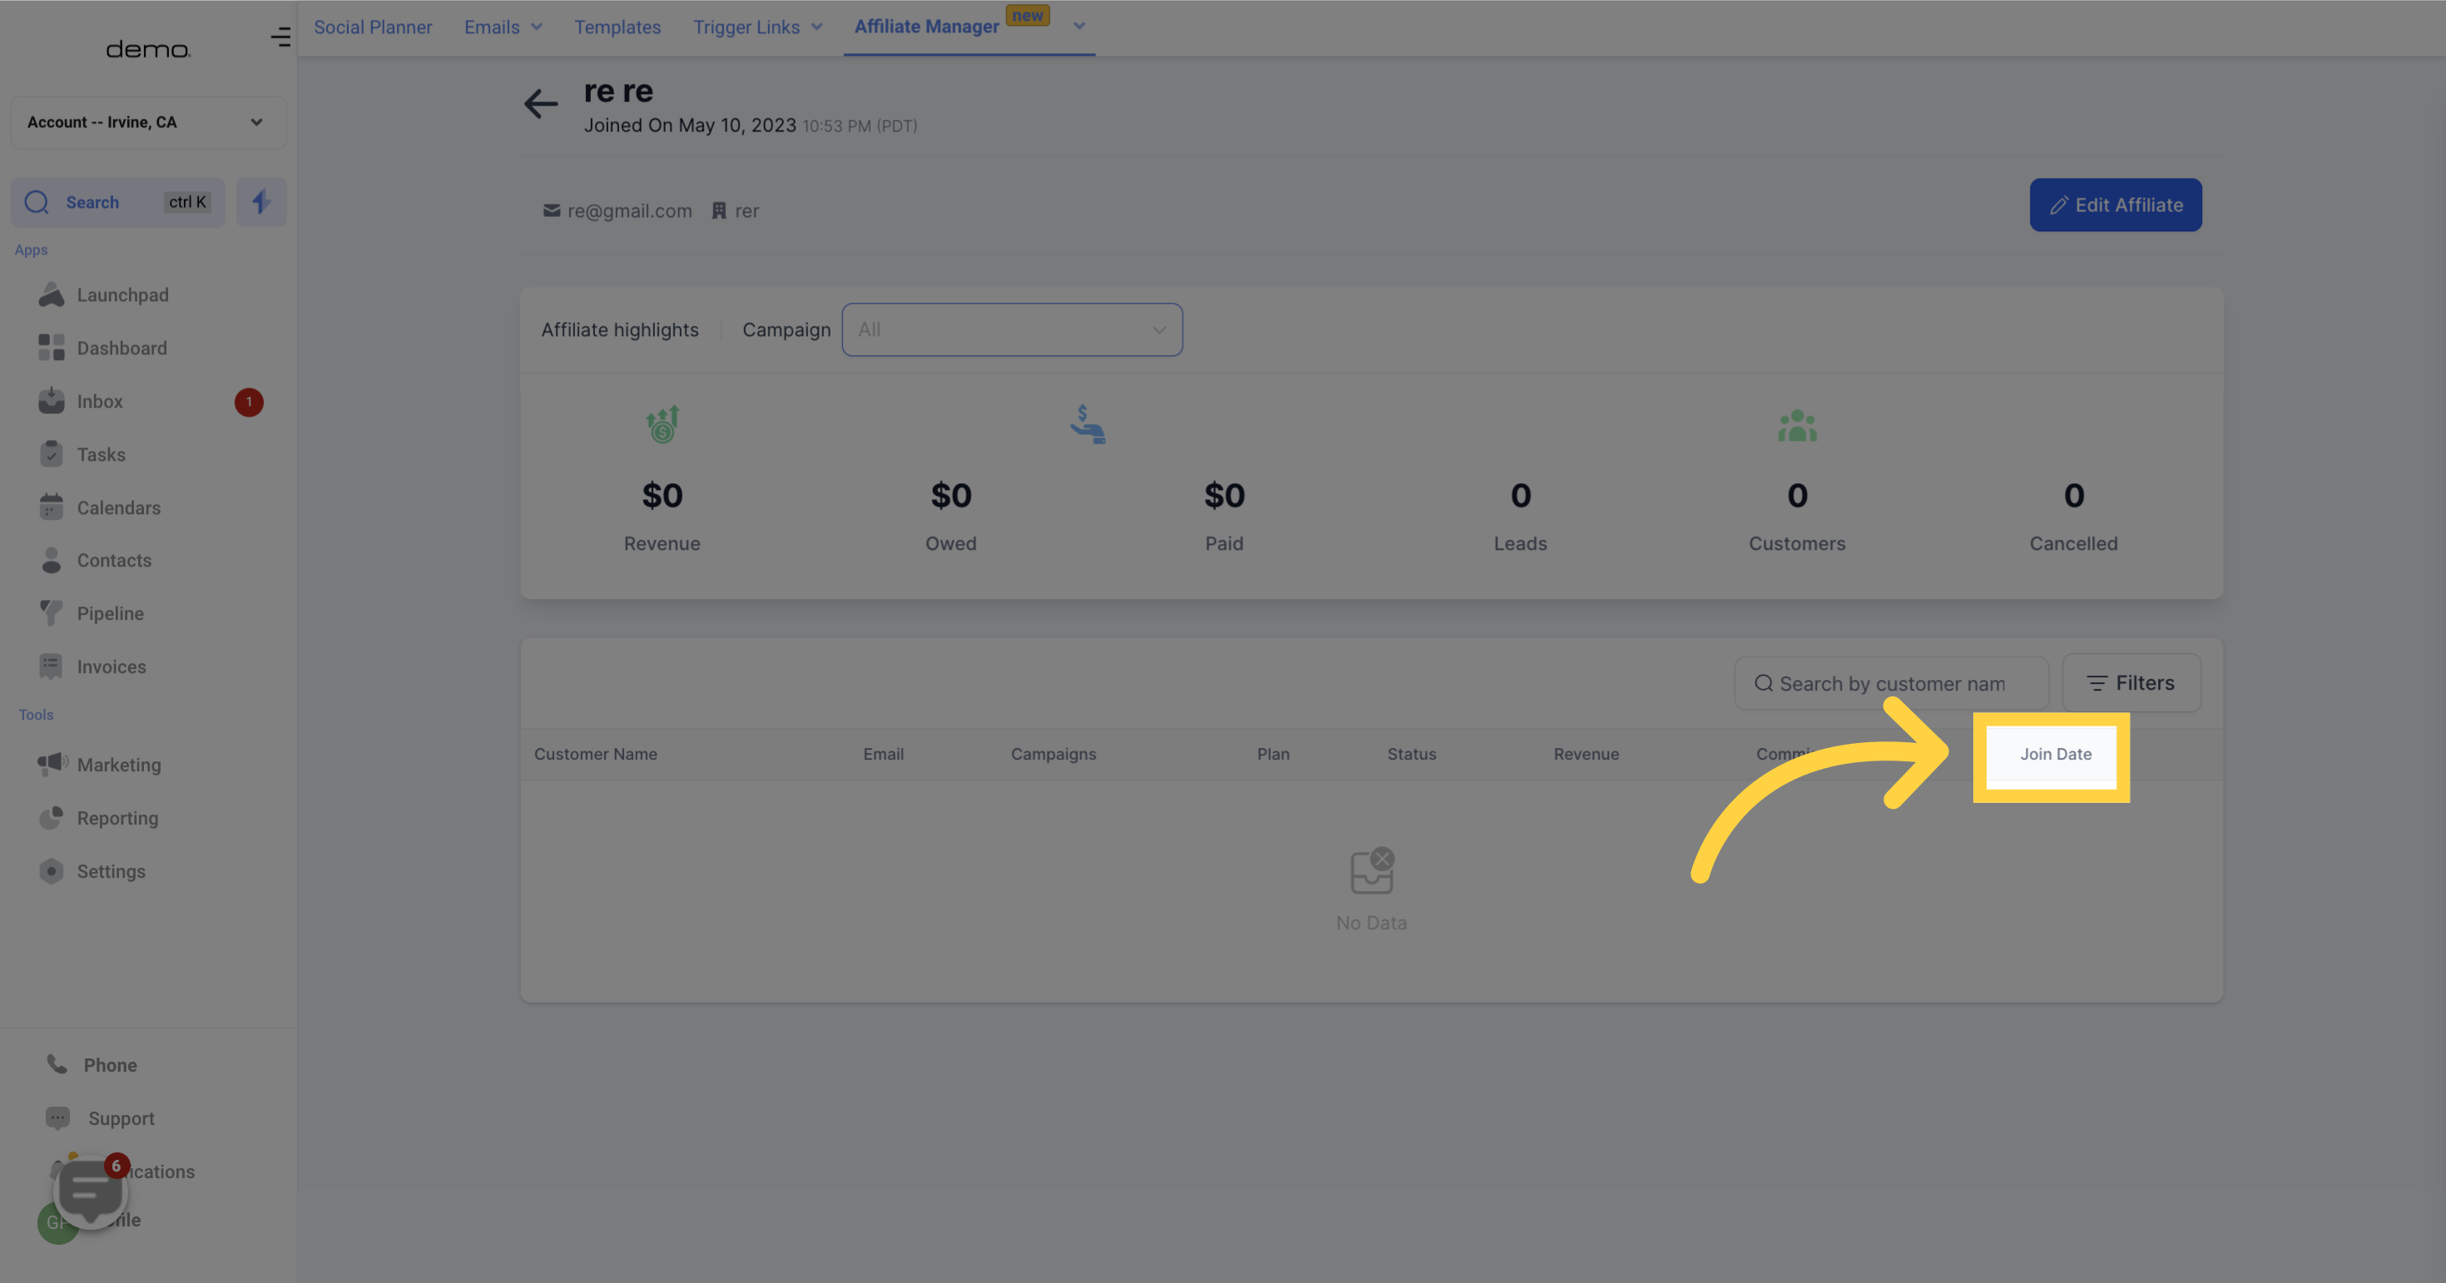This screenshot has width=2446, height=1283.
Task: Click the Join Date column header
Action: [x=2055, y=755]
